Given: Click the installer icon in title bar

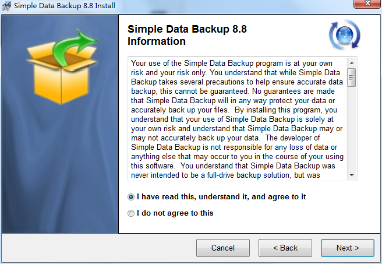Looking at the screenshot, I should pos(6,6).
